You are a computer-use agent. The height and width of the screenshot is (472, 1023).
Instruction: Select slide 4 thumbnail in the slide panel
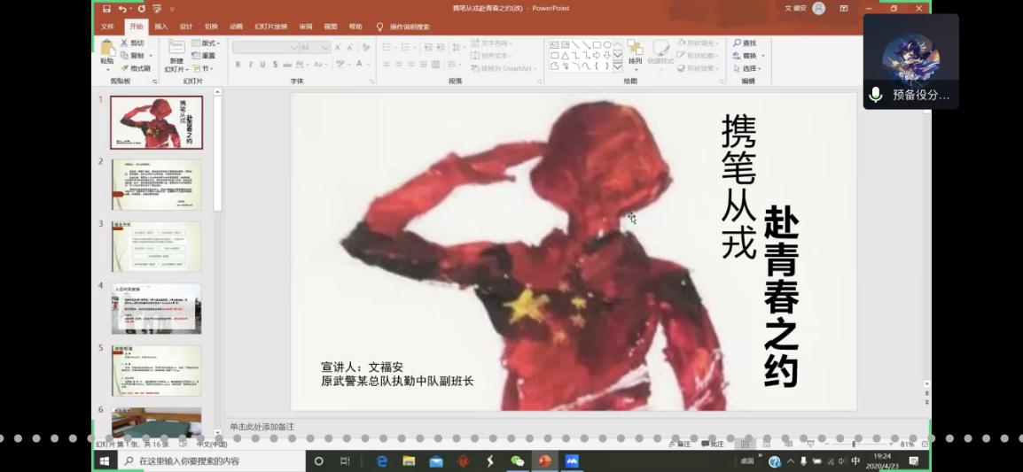coord(157,308)
